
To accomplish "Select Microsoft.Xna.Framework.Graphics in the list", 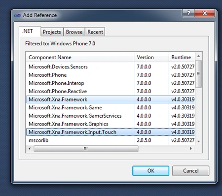I will pos(111,124).
